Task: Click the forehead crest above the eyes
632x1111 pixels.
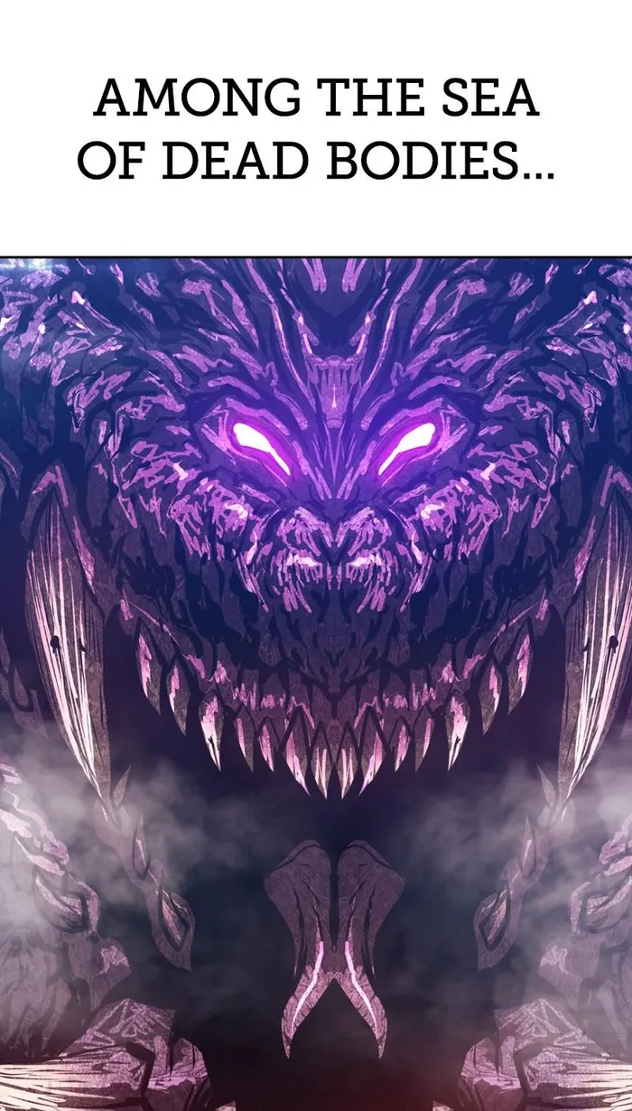Action: [x=332, y=361]
